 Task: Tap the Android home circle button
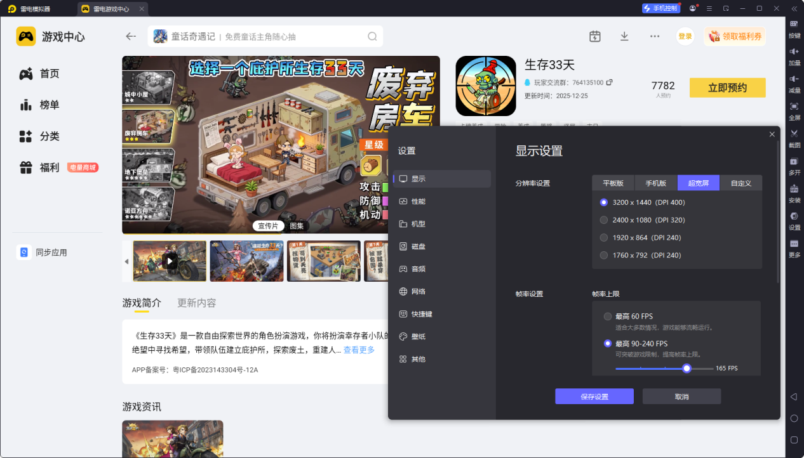(x=794, y=418)
